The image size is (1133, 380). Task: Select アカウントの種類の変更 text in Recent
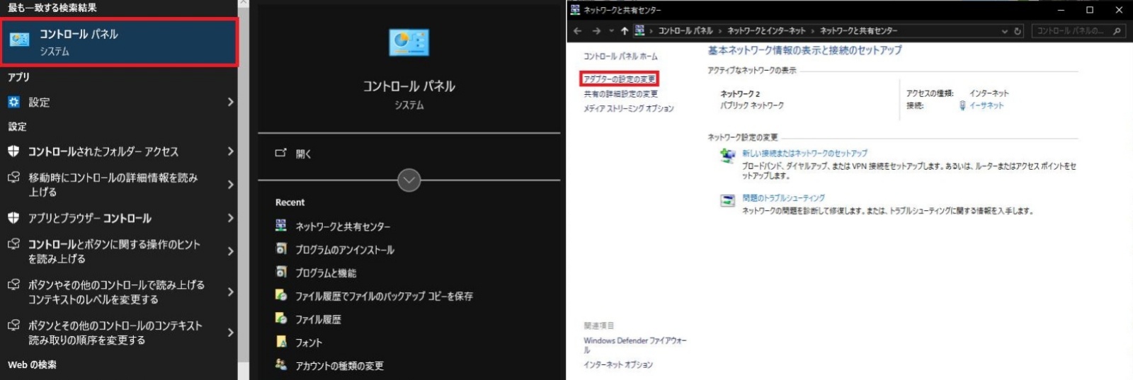[339, 366]
